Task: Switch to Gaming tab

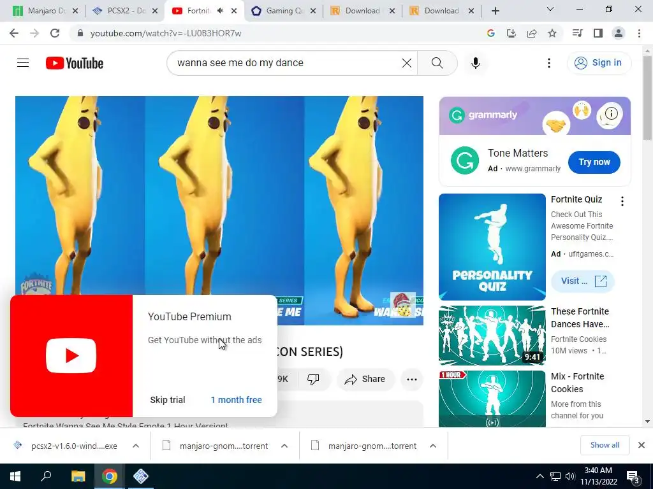Action: pyautogui.click(x=283, y=11)
